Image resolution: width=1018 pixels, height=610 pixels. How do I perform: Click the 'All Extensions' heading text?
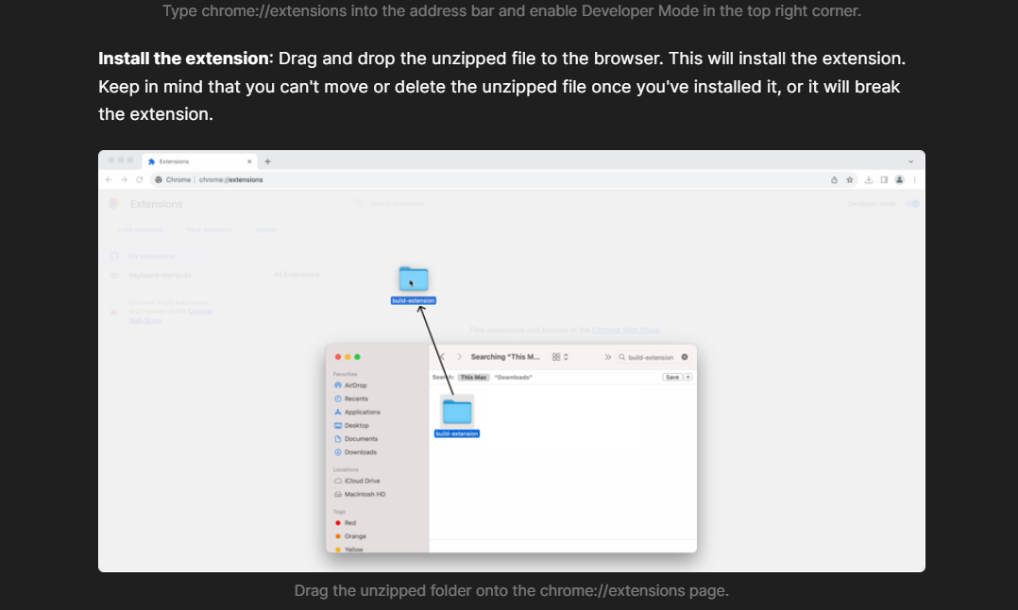(297, 275)
